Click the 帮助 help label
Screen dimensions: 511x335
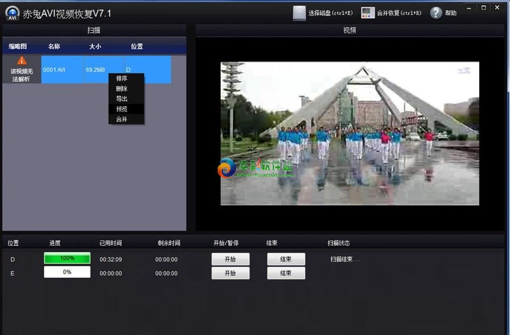tap(451, 13)
